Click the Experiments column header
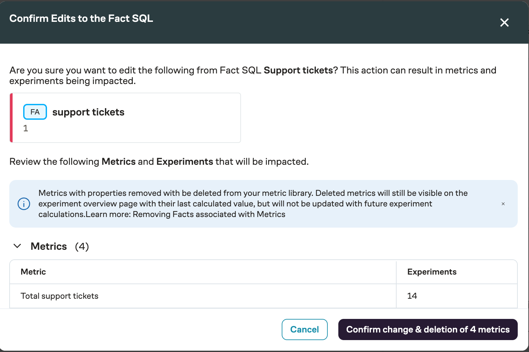The image size is (529, 352). click(x=432, y=272)
